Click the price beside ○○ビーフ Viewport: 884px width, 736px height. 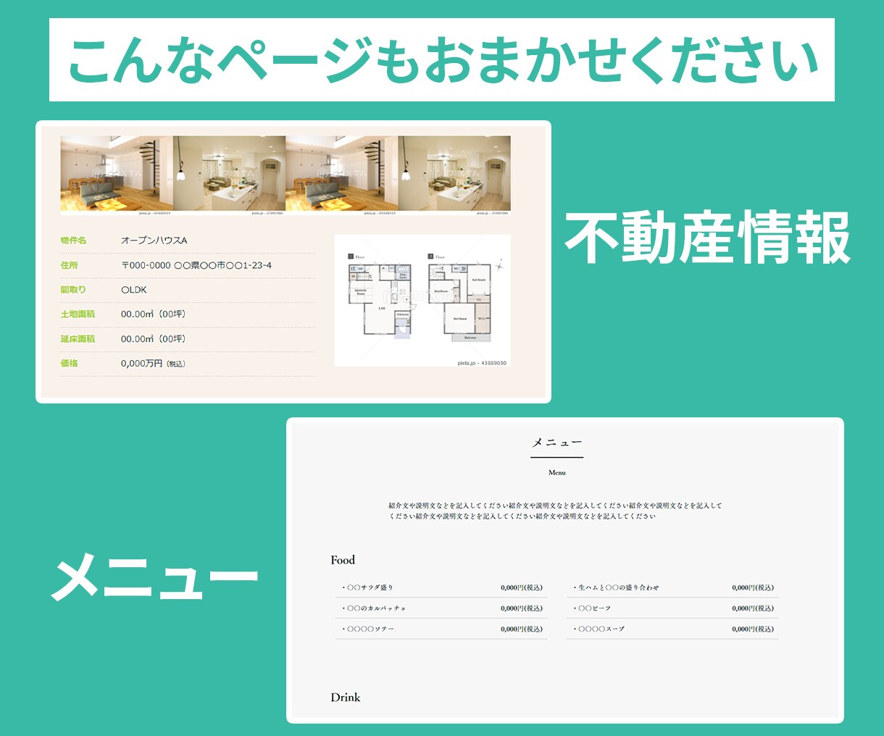[753, 609]
